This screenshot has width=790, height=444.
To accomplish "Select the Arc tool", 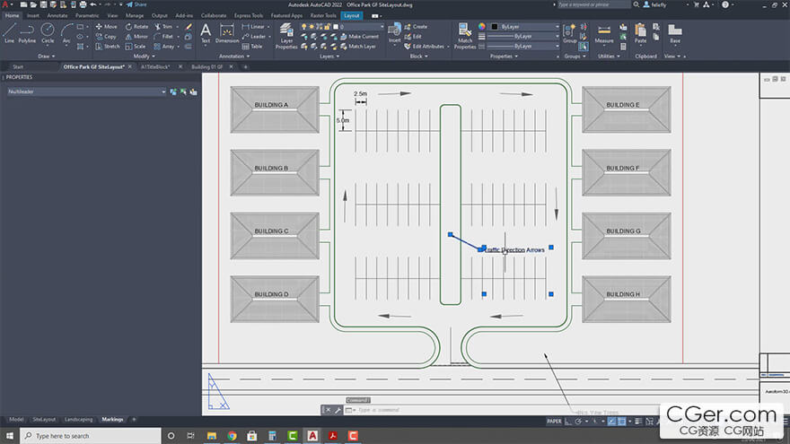I will click(x=66, y=33).
